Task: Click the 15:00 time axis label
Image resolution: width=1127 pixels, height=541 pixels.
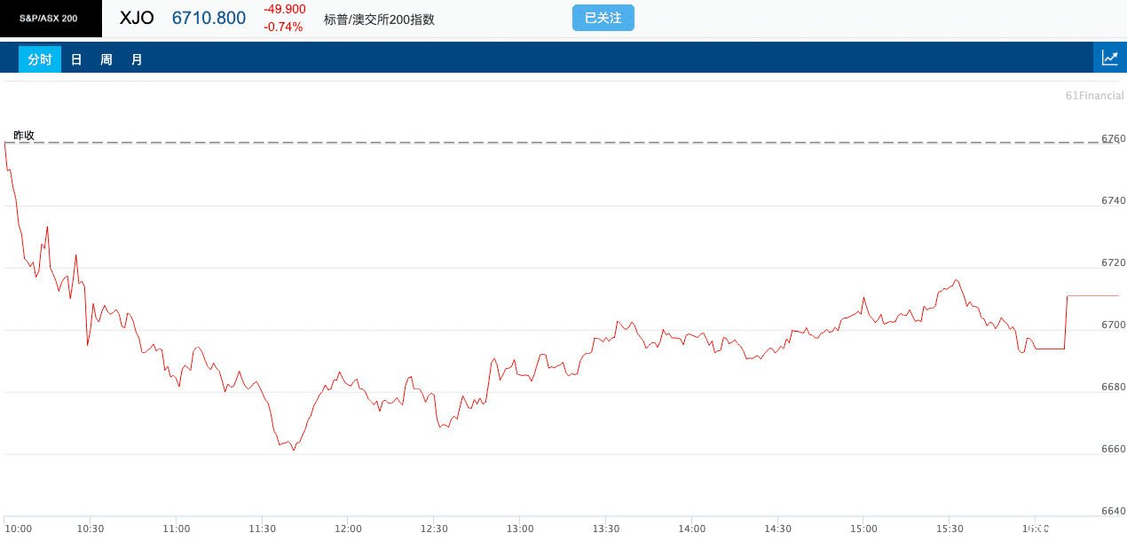Action: point(863,529)
